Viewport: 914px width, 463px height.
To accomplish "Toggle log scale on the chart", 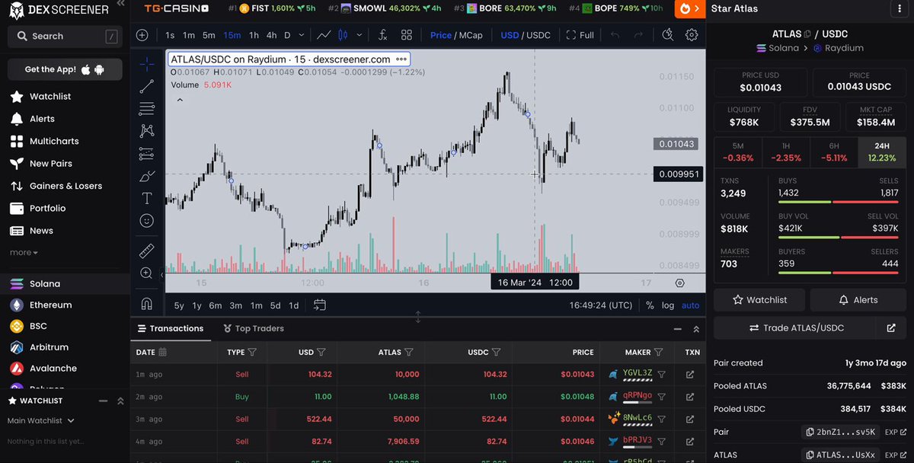I will point(668,305).
